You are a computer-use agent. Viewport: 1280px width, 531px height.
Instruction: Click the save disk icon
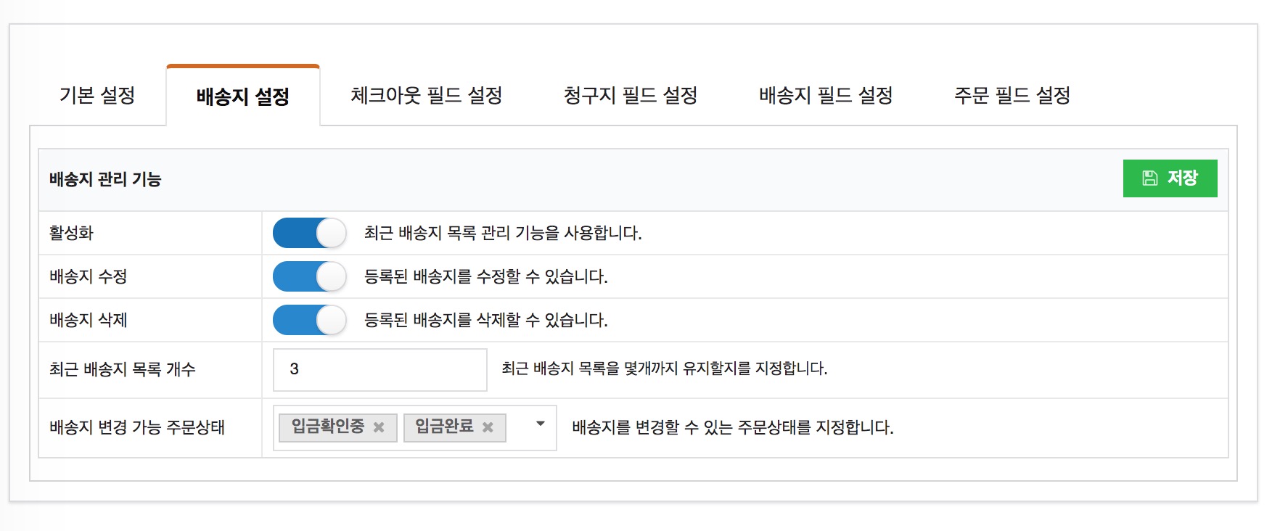(1150, 178)
